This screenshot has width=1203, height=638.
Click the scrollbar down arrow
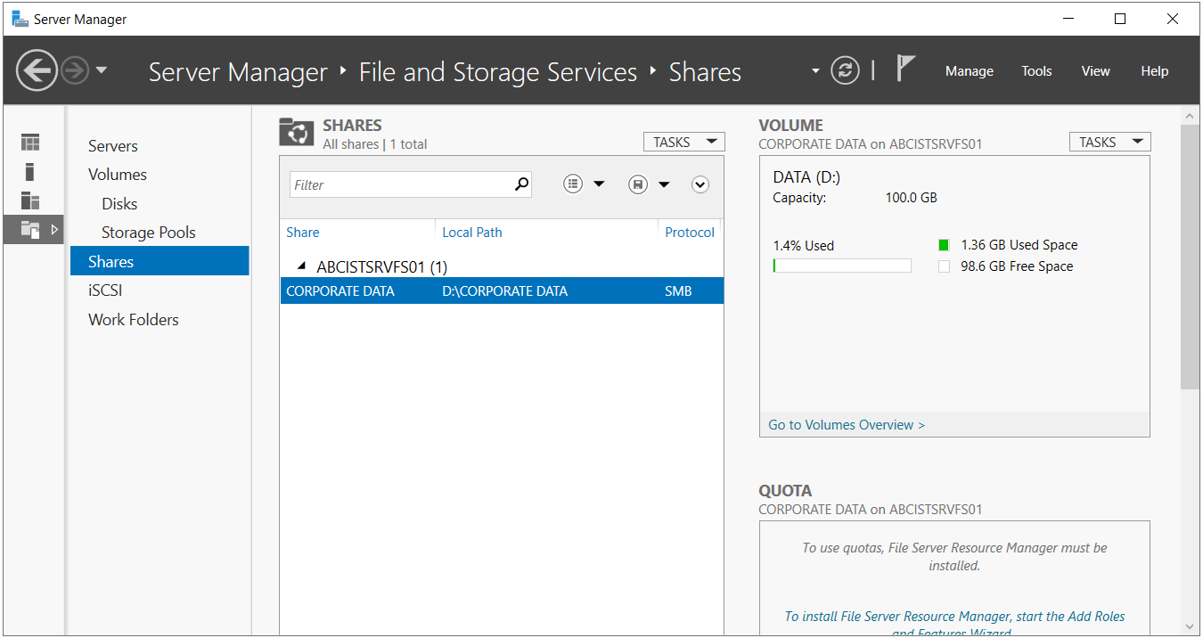(x=1190, y=626)
